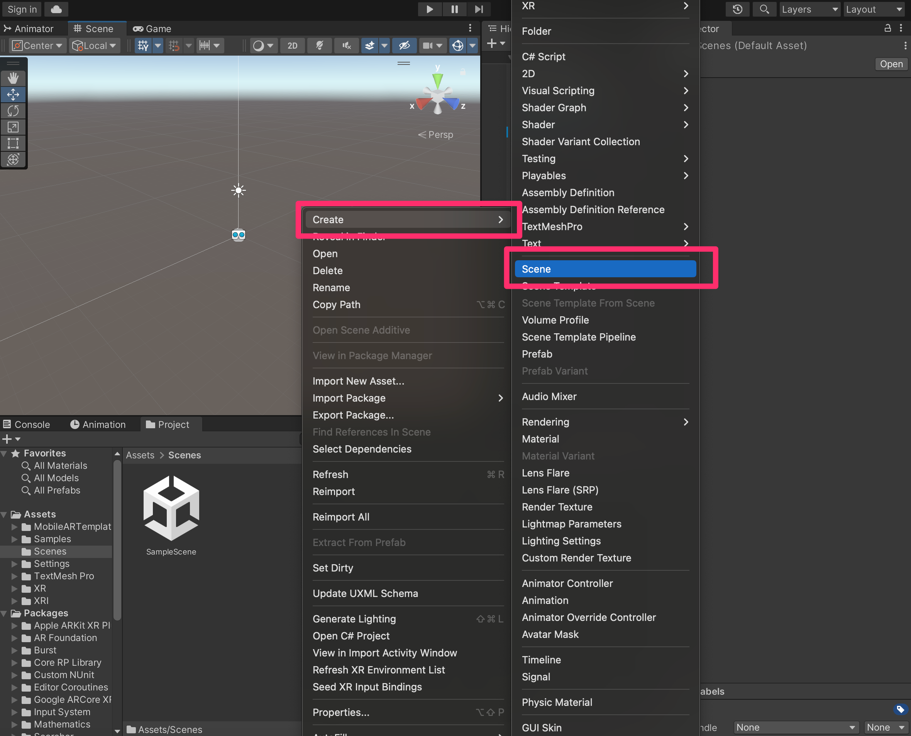Expand the Samples folder
The width and height of the screenshot is (911, 736).
coord(14,539)
